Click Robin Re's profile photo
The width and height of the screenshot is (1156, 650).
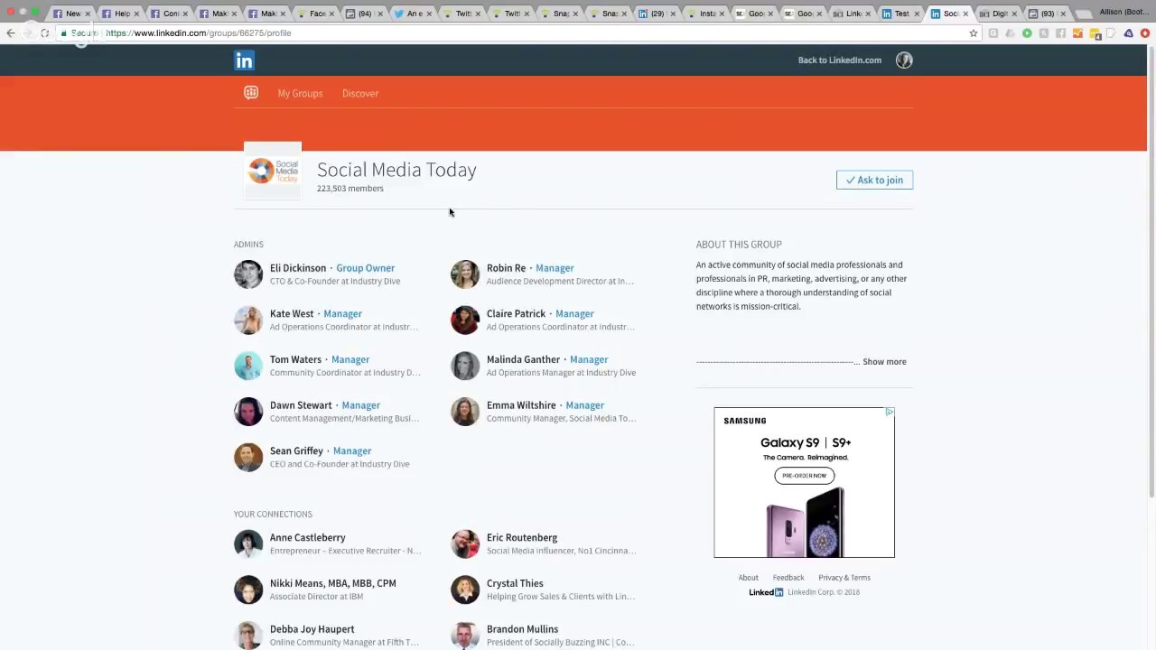click(x=465, y=274)
